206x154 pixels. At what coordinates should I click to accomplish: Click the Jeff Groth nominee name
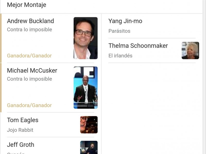[21, 145]
